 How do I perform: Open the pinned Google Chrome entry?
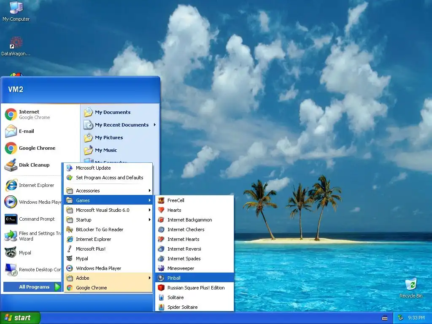coord(40,148)
